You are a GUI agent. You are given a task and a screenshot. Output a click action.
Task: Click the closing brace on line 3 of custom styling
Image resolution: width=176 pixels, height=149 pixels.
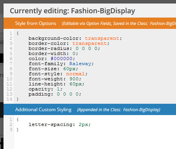point(18,129)
